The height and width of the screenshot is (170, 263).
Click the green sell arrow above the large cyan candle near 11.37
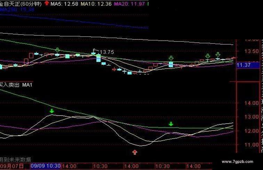click(171, 58)
